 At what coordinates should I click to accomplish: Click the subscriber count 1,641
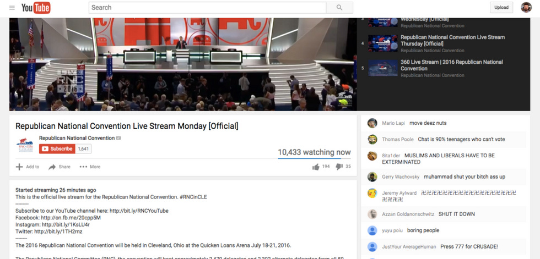[x=83, y=148]
